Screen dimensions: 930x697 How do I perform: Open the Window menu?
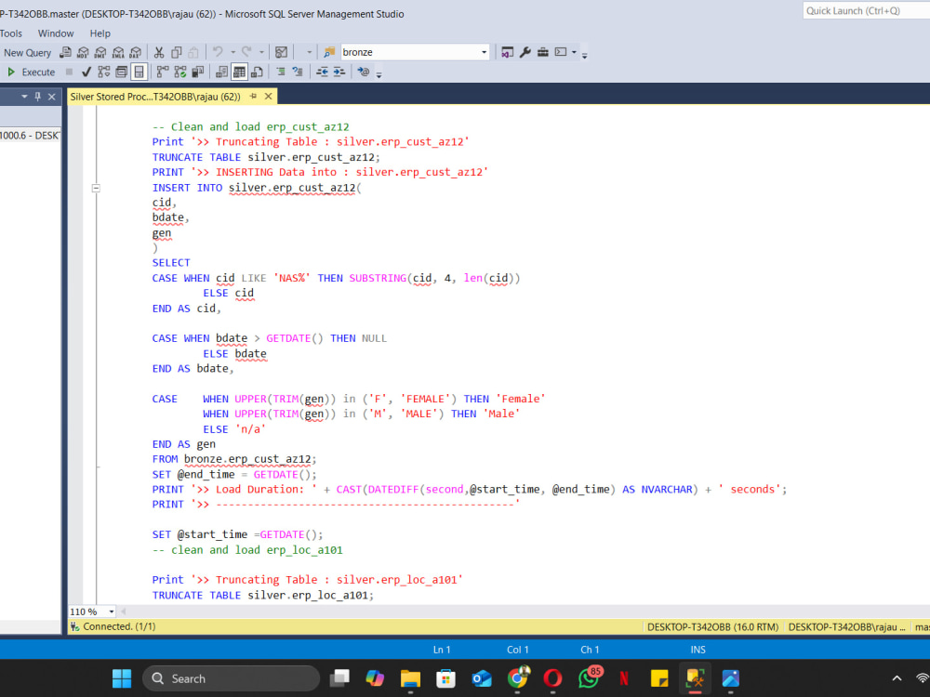(x=56, y=33)
